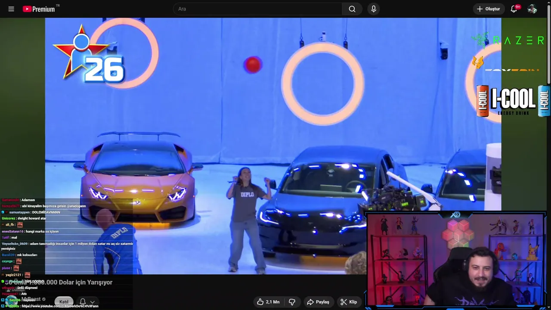Start voice search with microphone icon
Image resolution: width=551 pixels, height=310 pixels.
(374, 9)
